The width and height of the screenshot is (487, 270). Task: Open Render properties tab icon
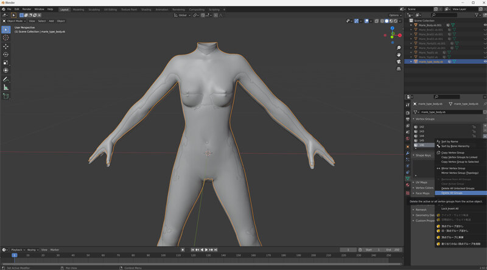click(x=407, y=112)
